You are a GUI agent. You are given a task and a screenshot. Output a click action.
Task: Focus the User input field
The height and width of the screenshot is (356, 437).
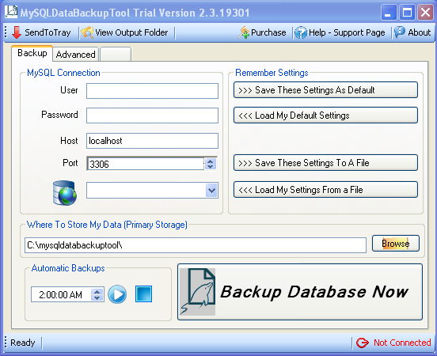click(x=152, y=91)
